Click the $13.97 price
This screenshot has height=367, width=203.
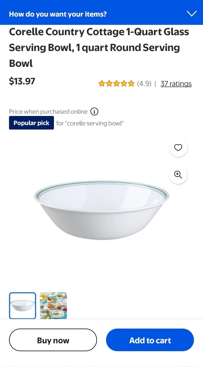22,81
